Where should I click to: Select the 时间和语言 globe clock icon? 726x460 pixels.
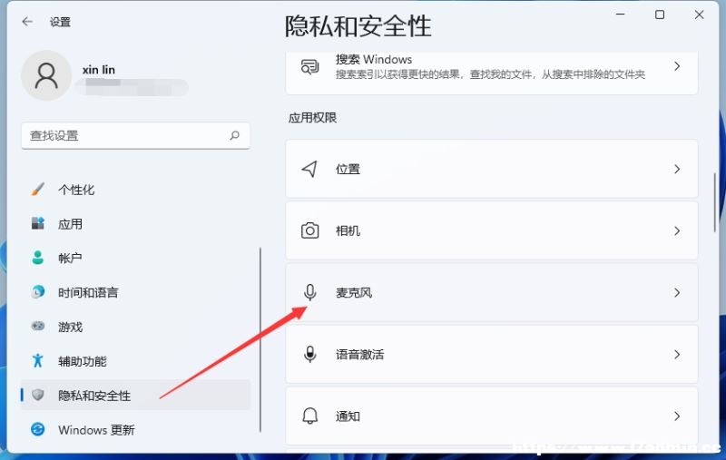38,292
